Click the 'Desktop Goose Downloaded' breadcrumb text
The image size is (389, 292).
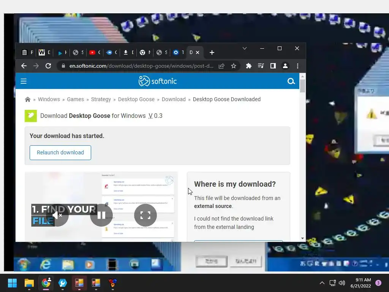227,99
